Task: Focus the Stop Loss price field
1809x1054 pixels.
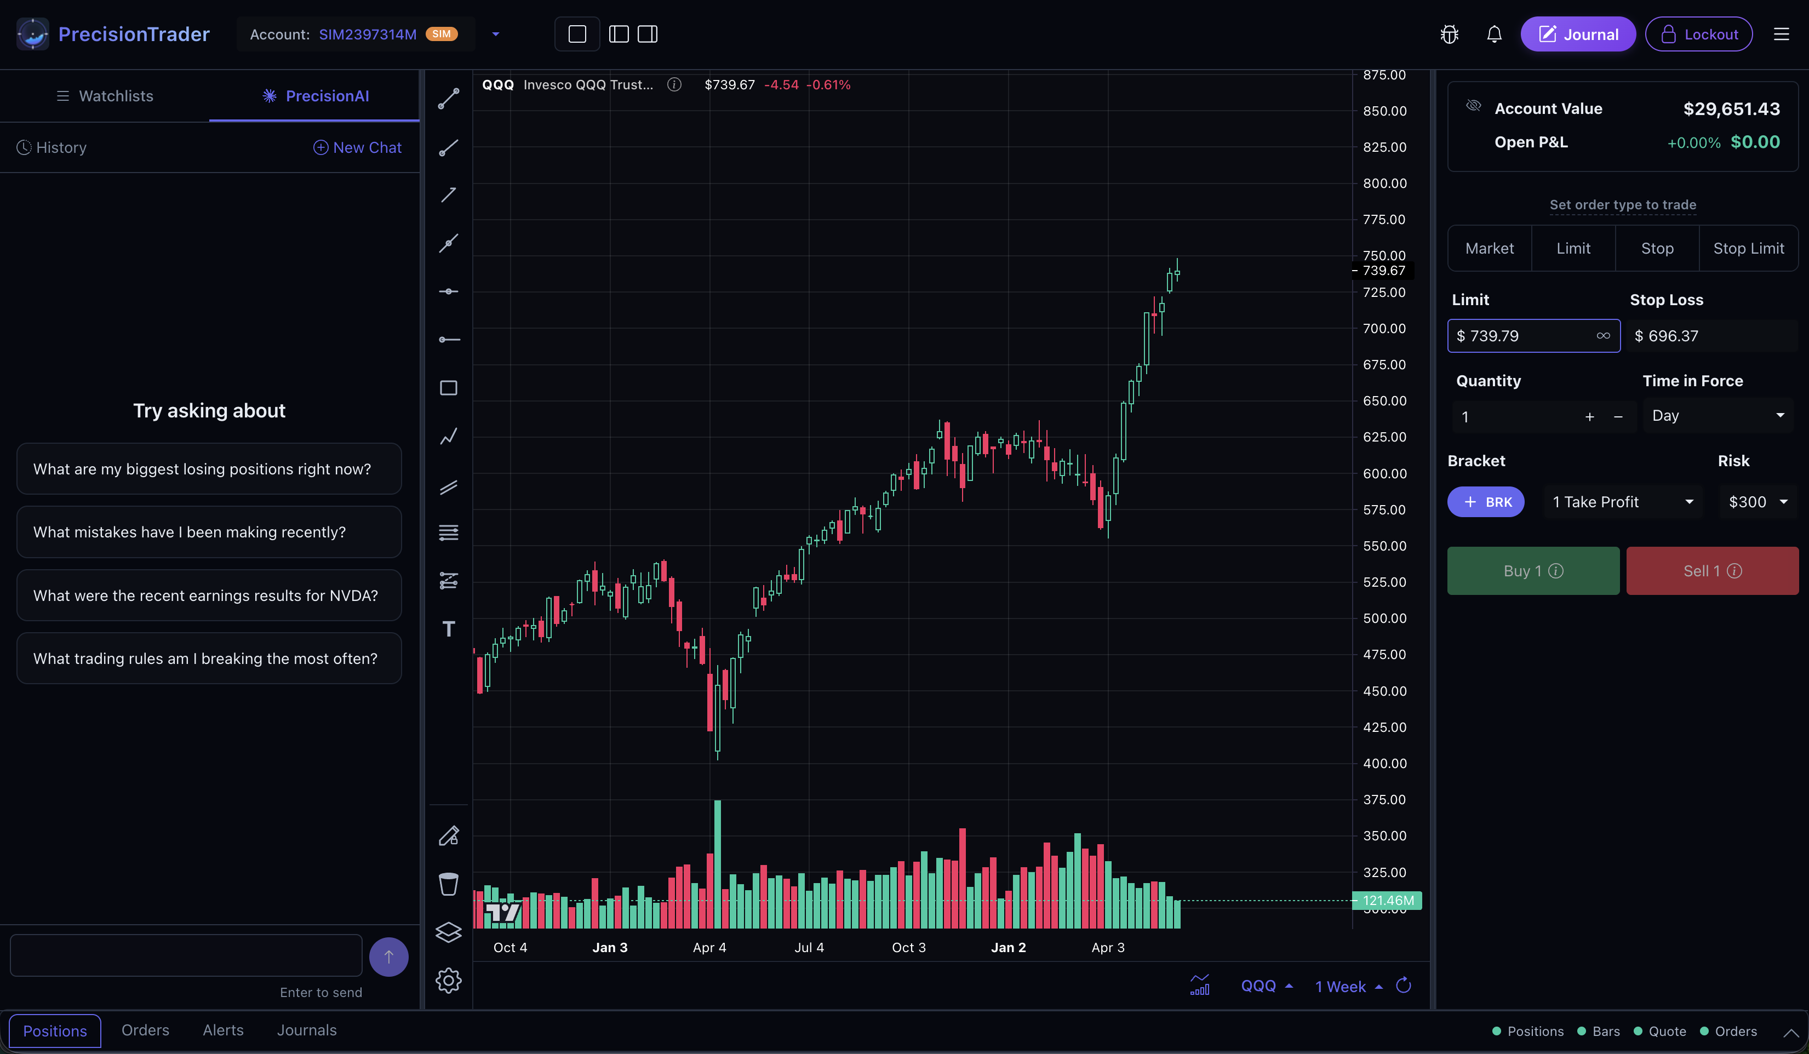Action: pos(1712,336)
